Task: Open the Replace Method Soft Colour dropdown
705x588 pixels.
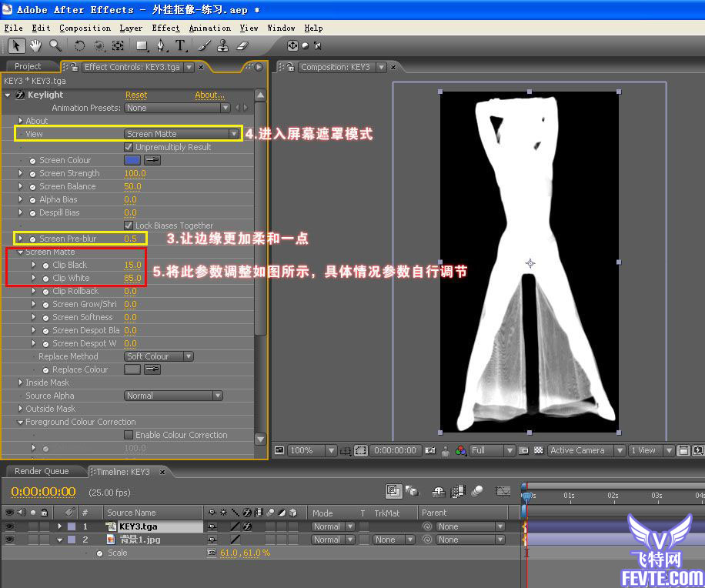Action: [159, 356]
